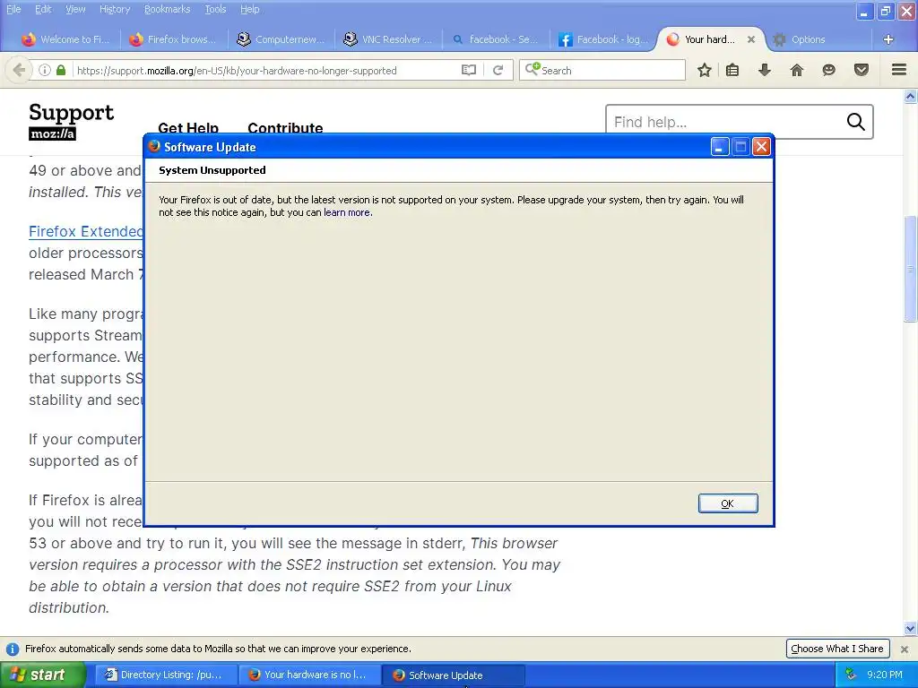Click the search engine magnifier icon in Search box

coord(533,69)
